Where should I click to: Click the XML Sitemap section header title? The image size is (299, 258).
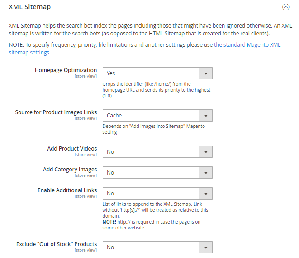coord(30,7)
